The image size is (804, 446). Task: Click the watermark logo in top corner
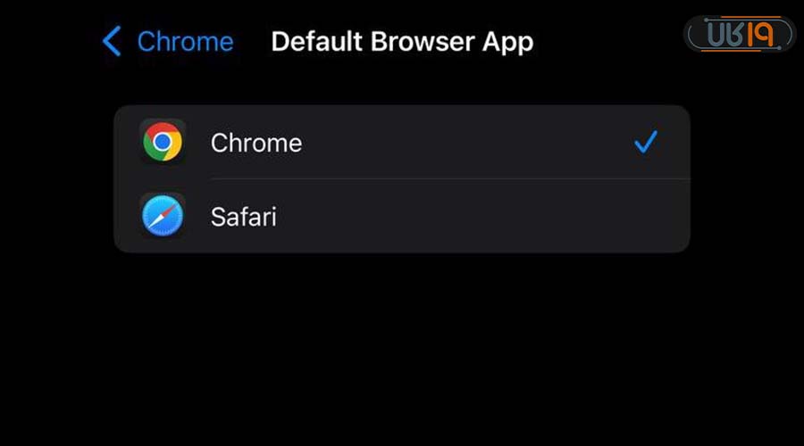[x=739, y=34]
